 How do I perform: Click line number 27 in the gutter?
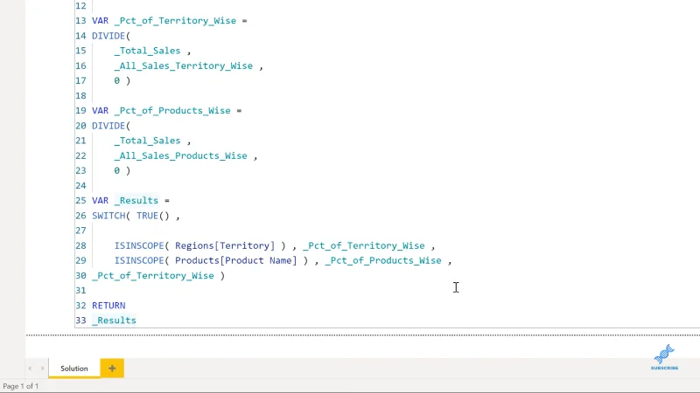point(80,231)
